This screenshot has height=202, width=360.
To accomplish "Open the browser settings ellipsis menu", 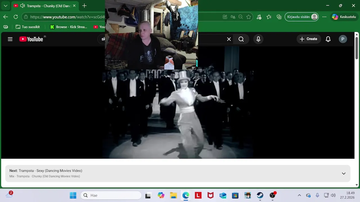I will click(x=324, y=17).
